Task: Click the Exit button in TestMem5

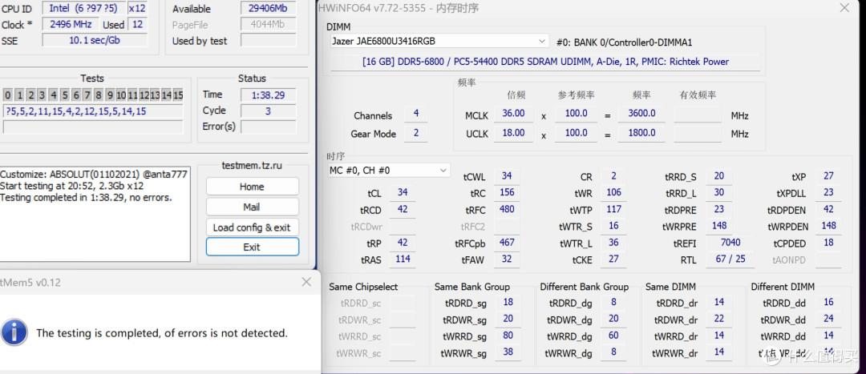Action: coord(252,247)
